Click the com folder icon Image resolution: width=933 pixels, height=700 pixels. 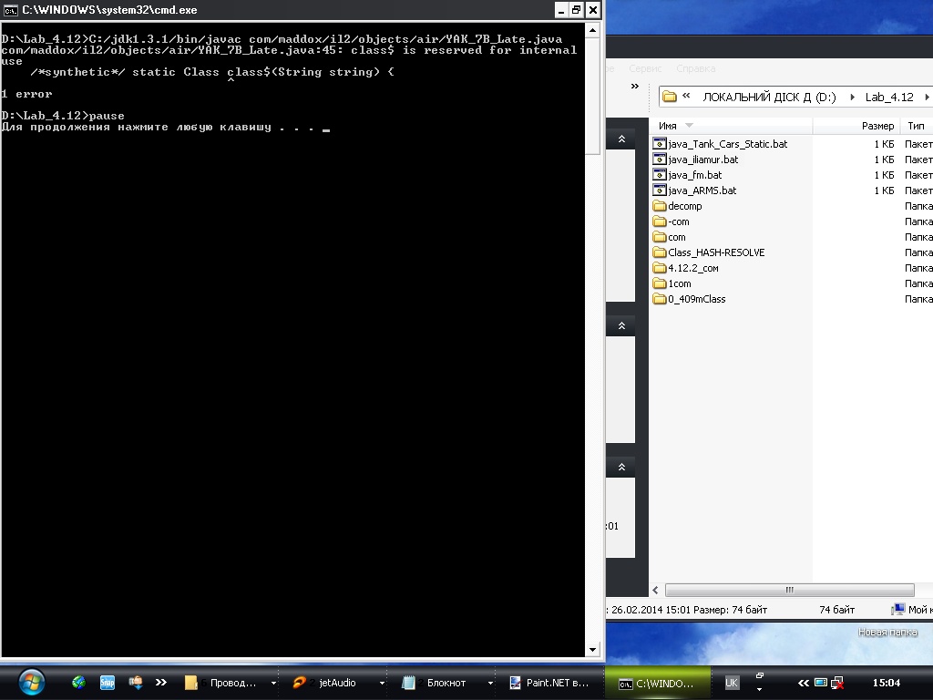pos(660,236)
